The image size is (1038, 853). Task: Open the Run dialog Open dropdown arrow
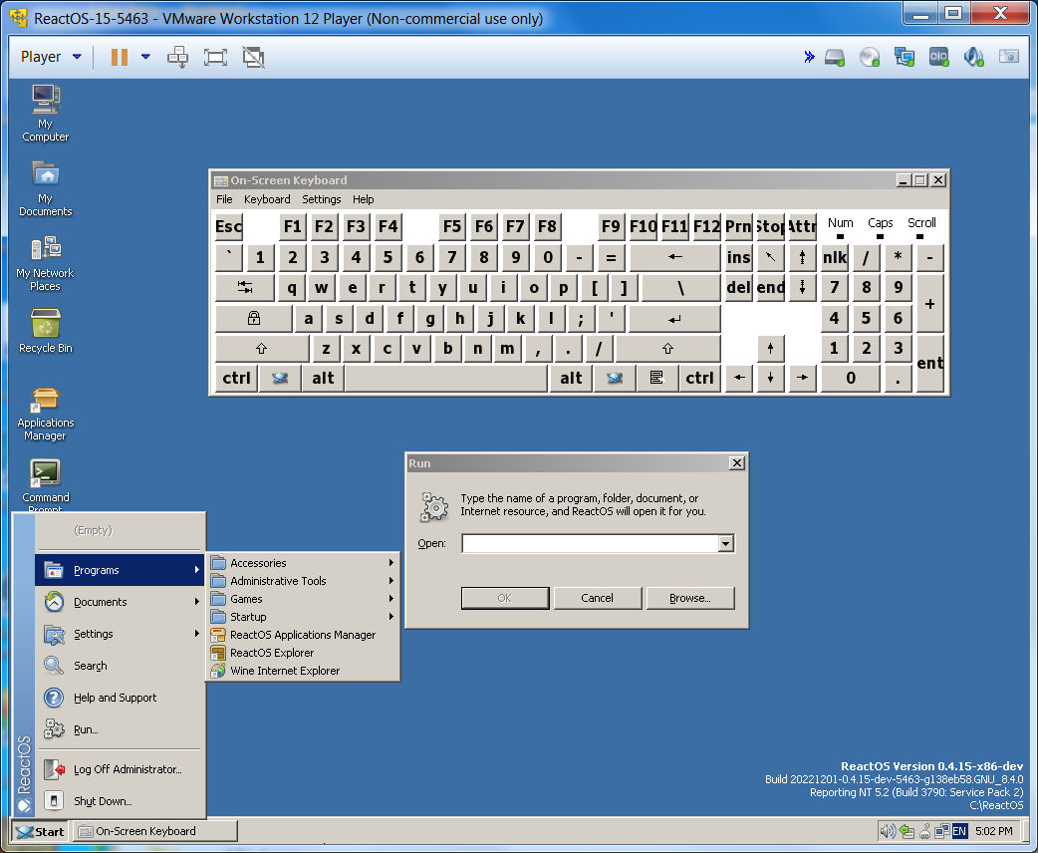(726, 544)
